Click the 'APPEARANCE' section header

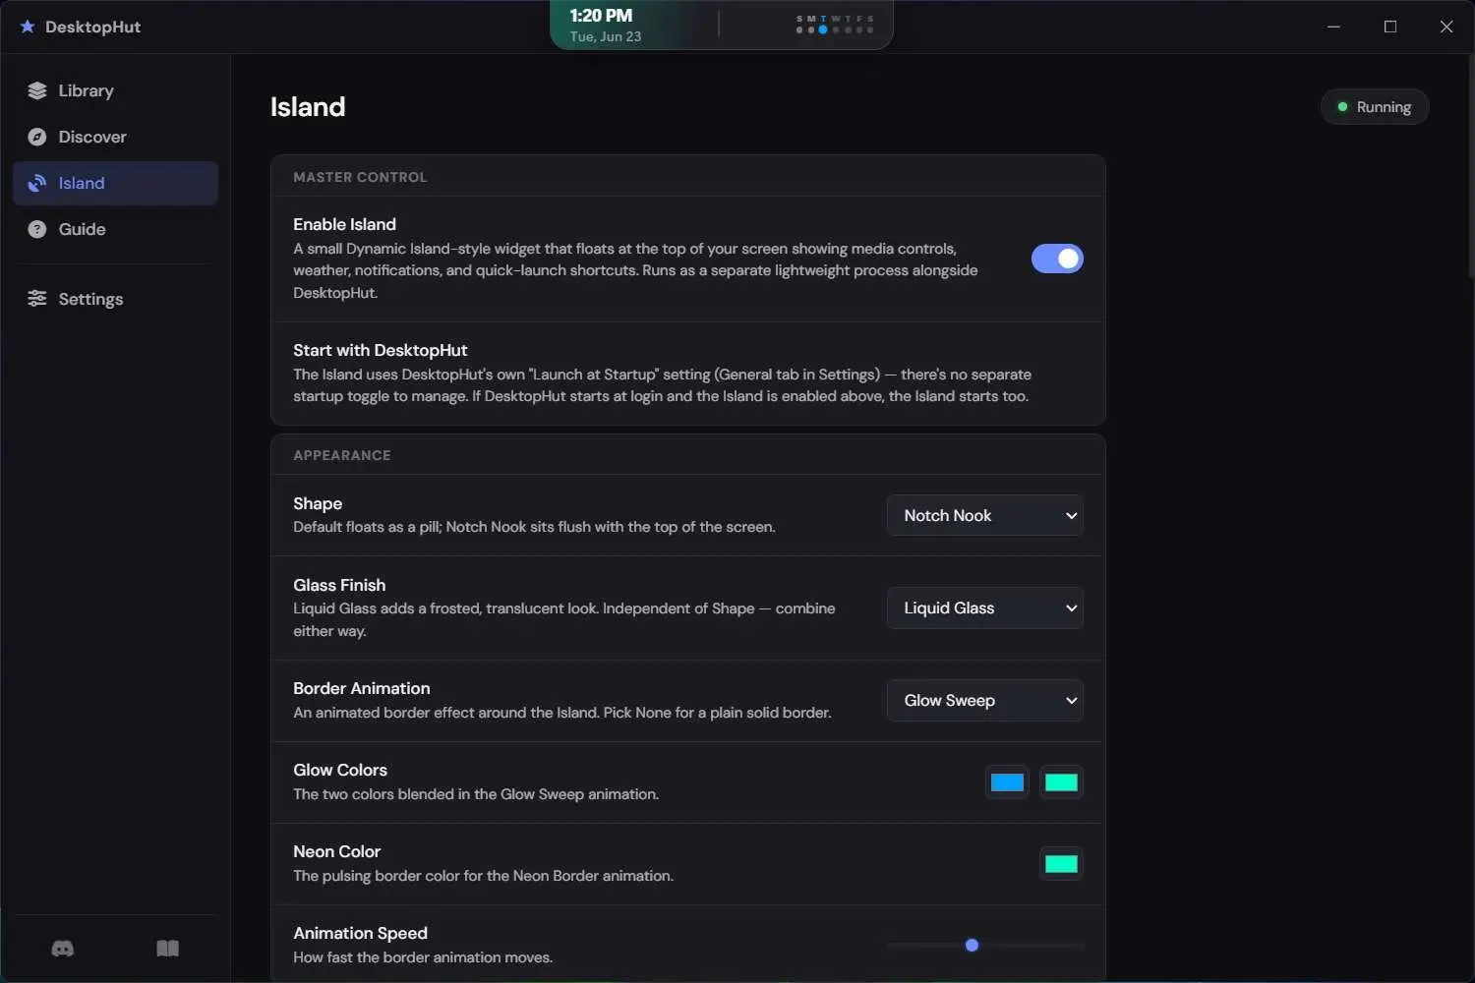[342, 455]
